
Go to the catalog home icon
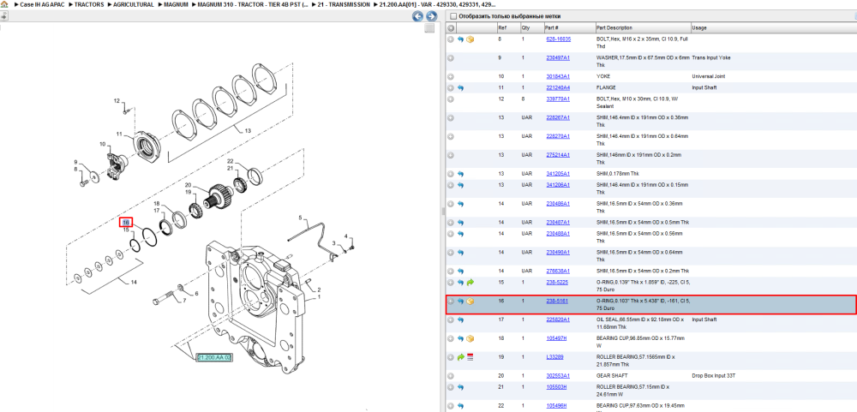(4, 3)
